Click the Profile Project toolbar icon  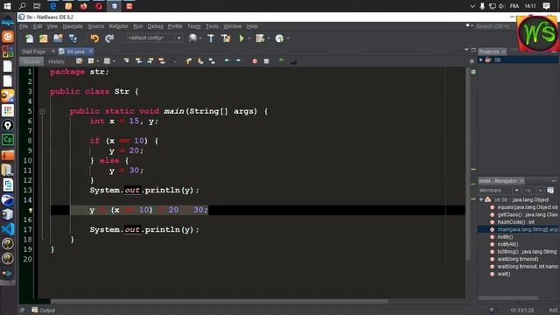point(279,38)
